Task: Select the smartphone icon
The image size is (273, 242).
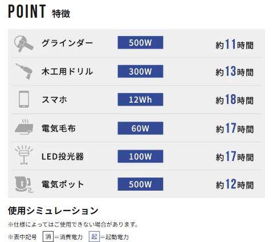Action: point(24,99)
